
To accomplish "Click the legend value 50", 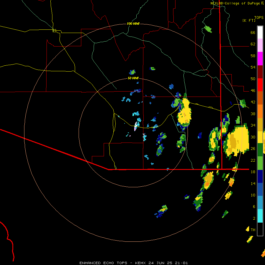I will (253, 79).
